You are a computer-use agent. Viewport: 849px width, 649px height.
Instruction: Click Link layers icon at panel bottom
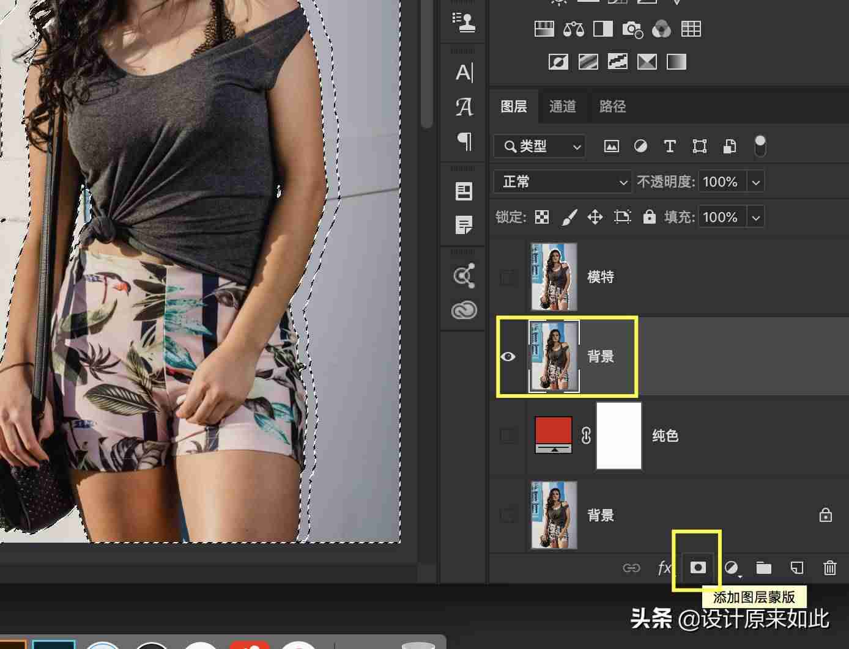(631, 568)
